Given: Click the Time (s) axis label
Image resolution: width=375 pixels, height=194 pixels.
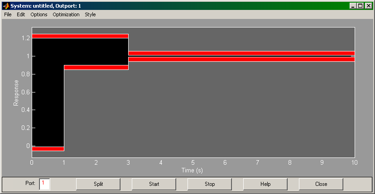Looking at the screenshot, I should point(192,171).
